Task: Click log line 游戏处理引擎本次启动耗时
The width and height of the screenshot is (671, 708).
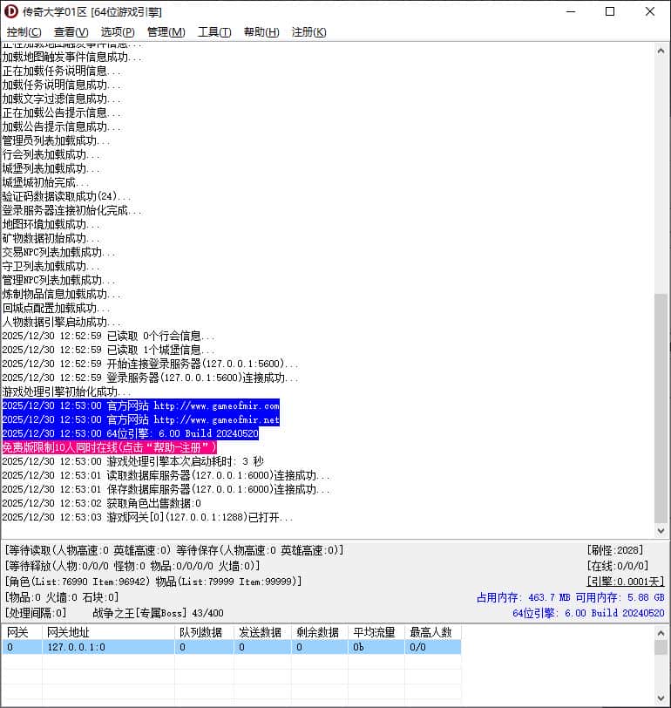Action: [132, 461]
